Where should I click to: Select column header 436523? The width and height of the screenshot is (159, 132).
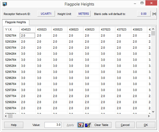click(91, 29)
